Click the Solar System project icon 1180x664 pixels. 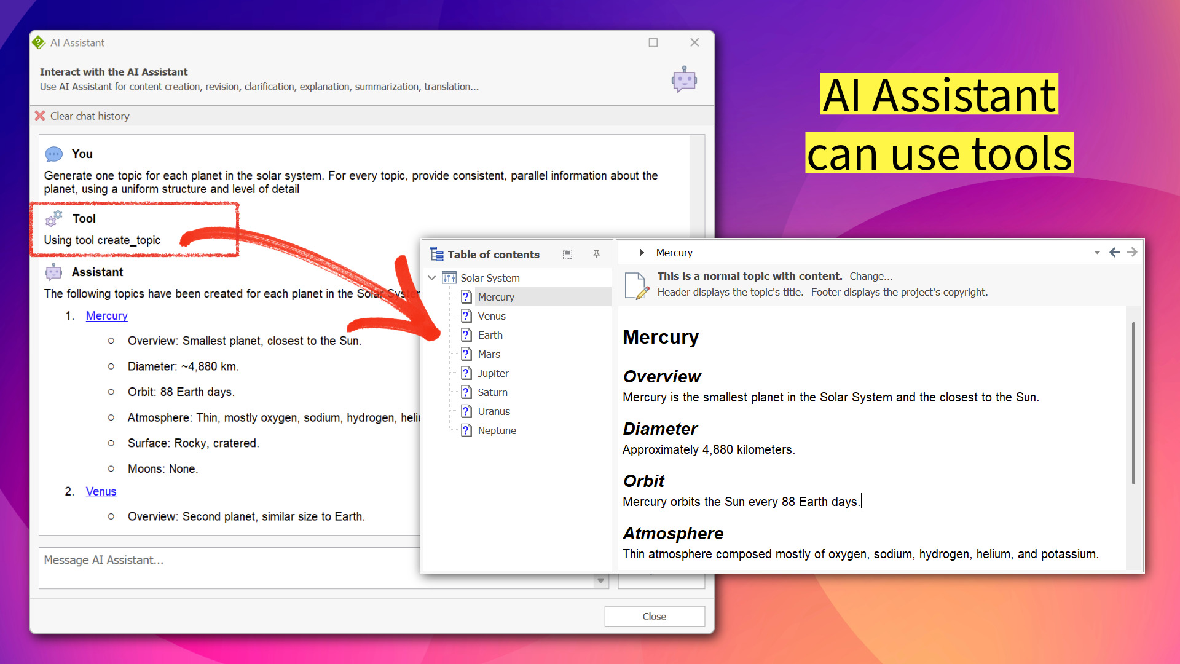tap(449, 277)
